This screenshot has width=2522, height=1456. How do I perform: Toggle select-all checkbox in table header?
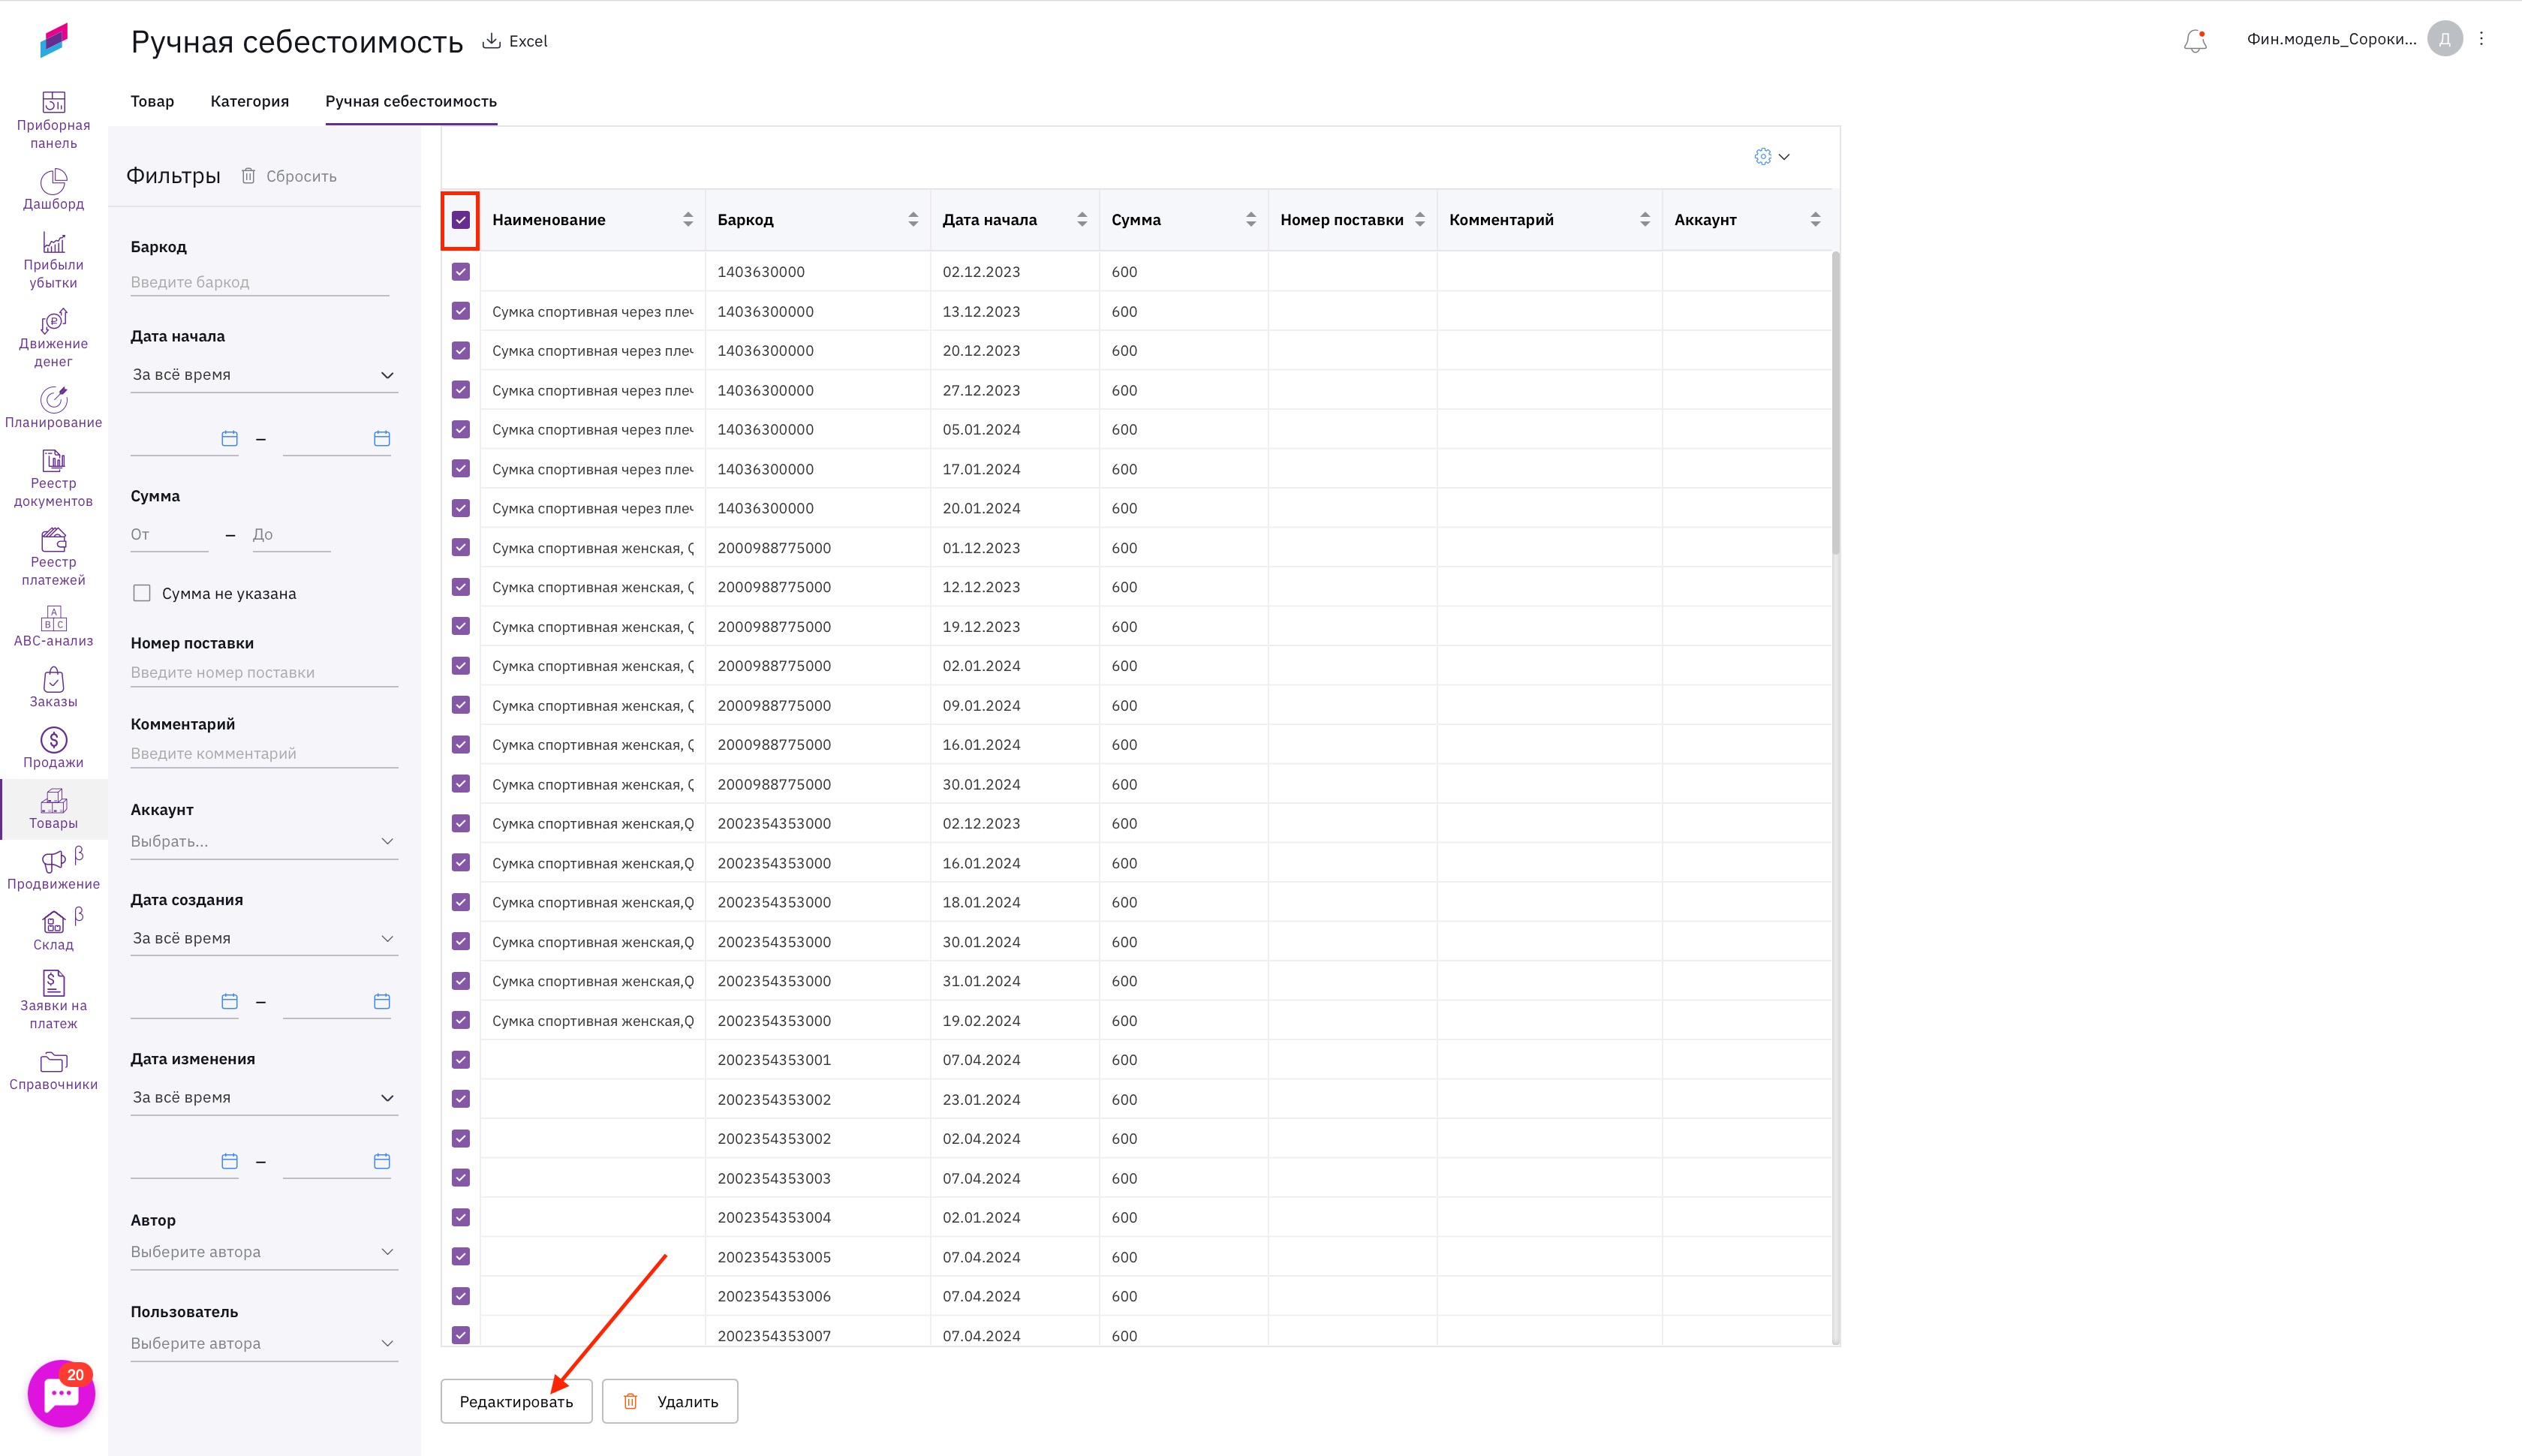pos(461,220)
